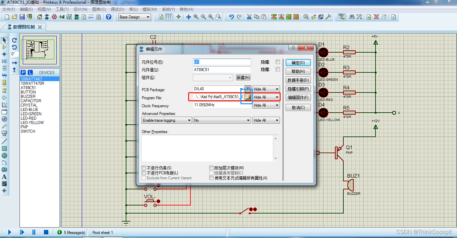Select the Wire Label (LBL) tool
457x238 pixels.
(x=4, y=61)
